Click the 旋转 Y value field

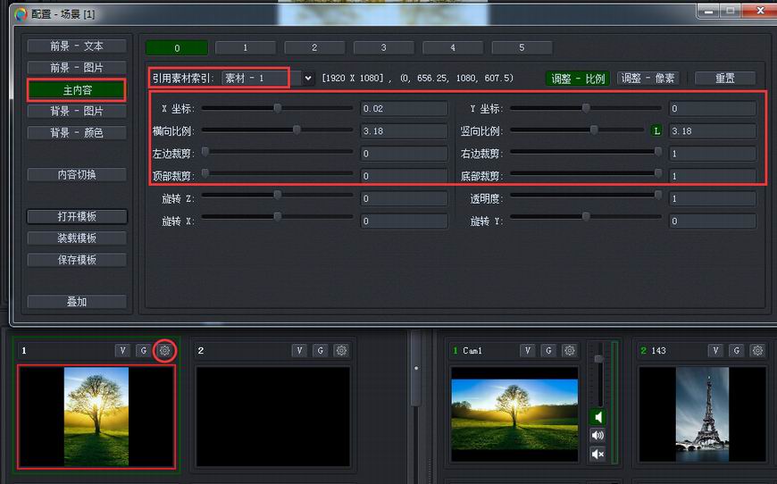tap(713, 221)
